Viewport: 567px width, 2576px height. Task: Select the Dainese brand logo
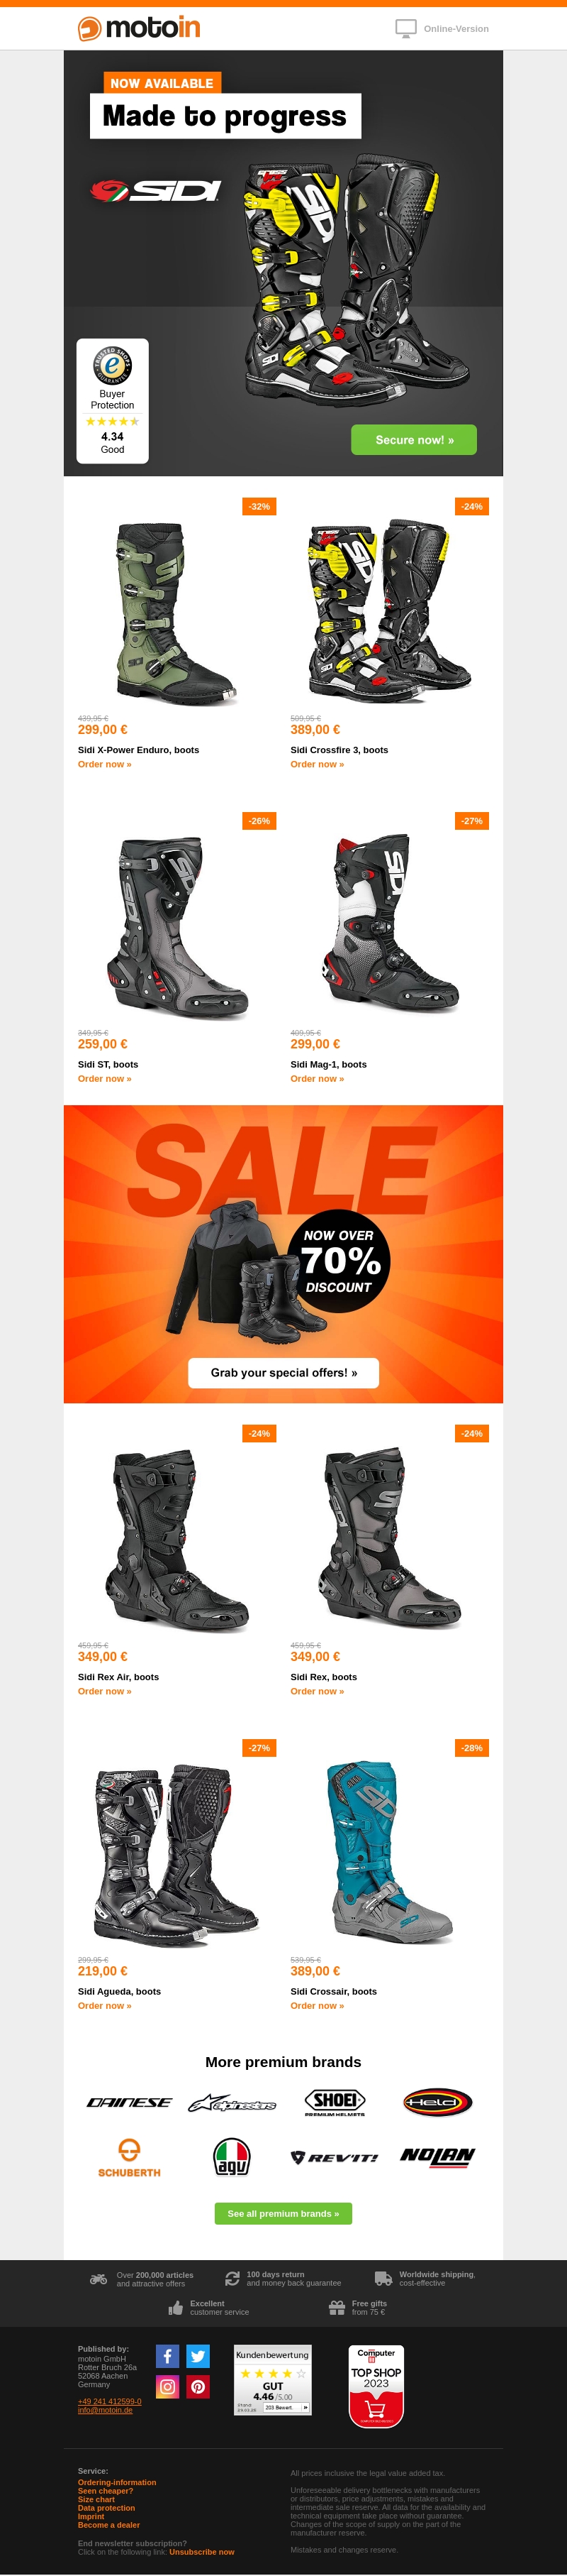point(129,2102)
